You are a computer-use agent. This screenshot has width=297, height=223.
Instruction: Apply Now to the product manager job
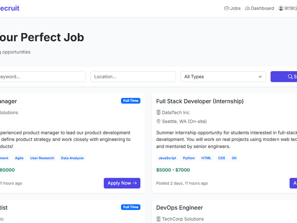(x=122, y=183)
